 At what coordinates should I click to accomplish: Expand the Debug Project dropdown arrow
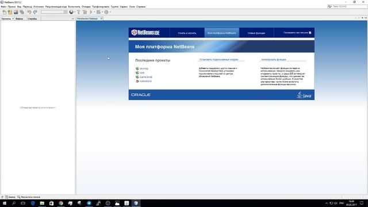102,12
